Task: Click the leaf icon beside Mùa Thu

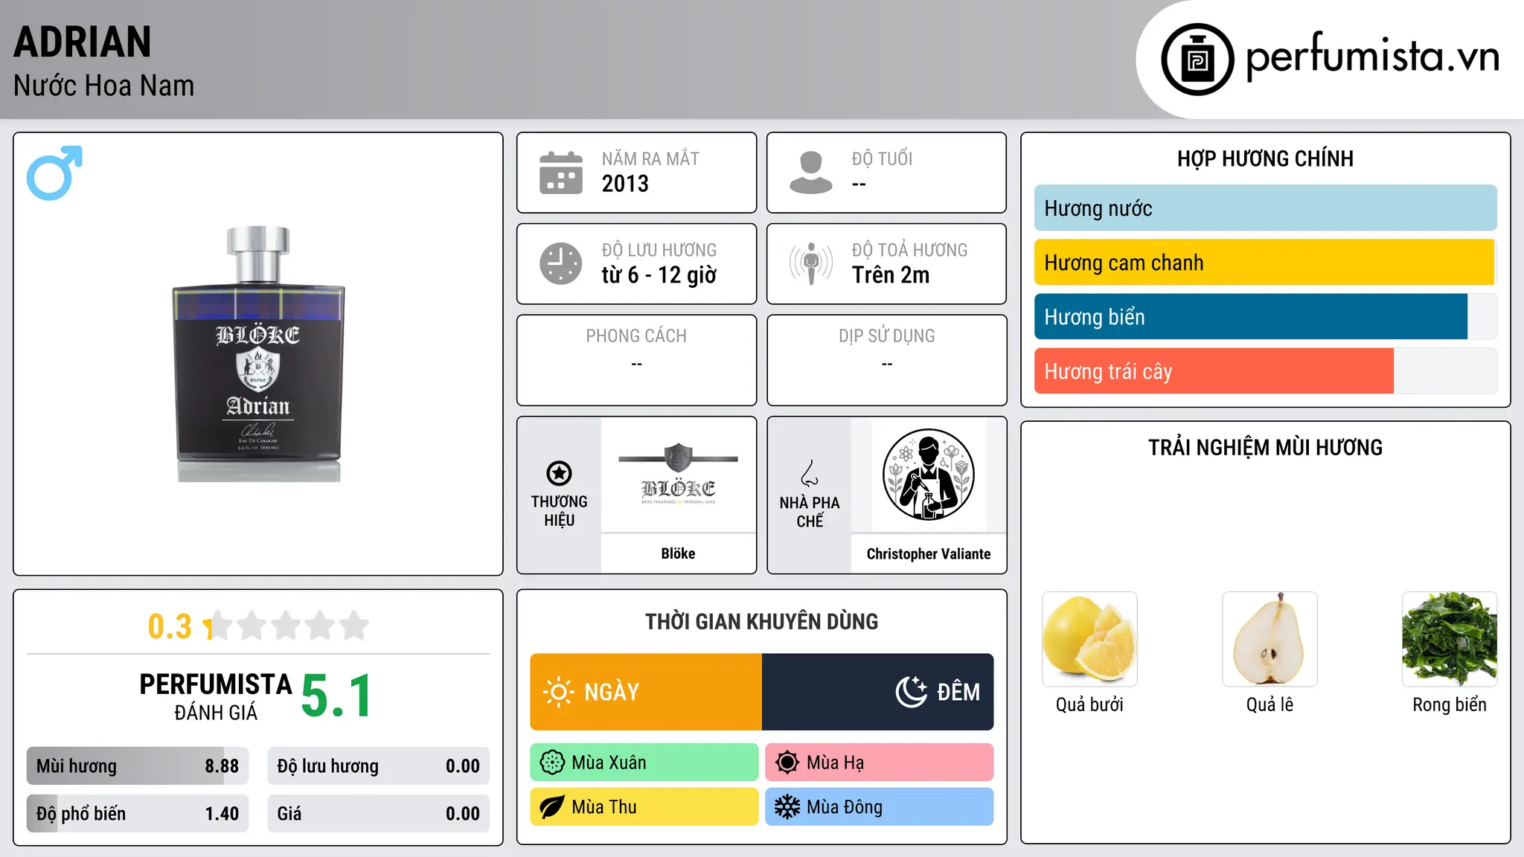Action: coord(552,807)
